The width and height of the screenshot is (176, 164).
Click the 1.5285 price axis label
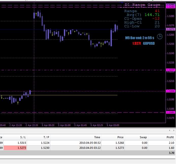pos(171,16)
